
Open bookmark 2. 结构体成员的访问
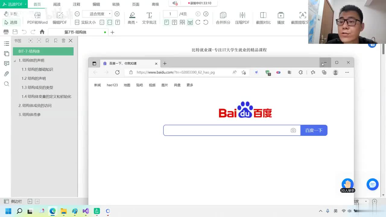pos(35,105)
